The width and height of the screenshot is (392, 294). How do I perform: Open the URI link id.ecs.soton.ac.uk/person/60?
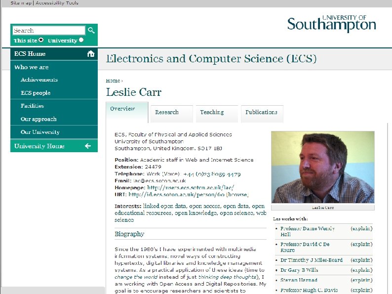coord(176,194)
